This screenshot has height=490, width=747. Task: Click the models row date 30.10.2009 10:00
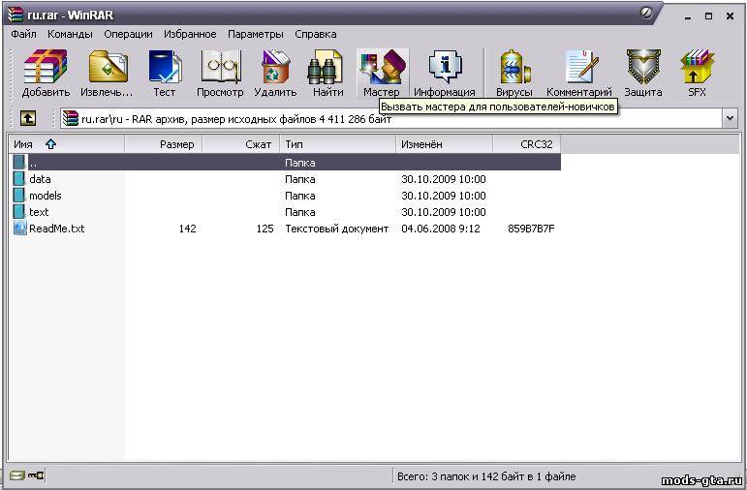444,196
